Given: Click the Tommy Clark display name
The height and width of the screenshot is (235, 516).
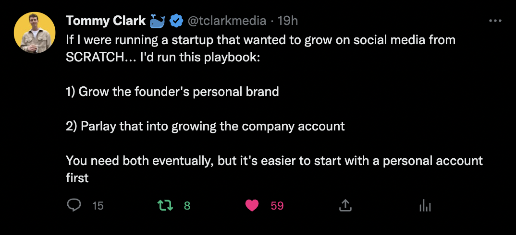Looking at the screenshot, I should [106, 21].
